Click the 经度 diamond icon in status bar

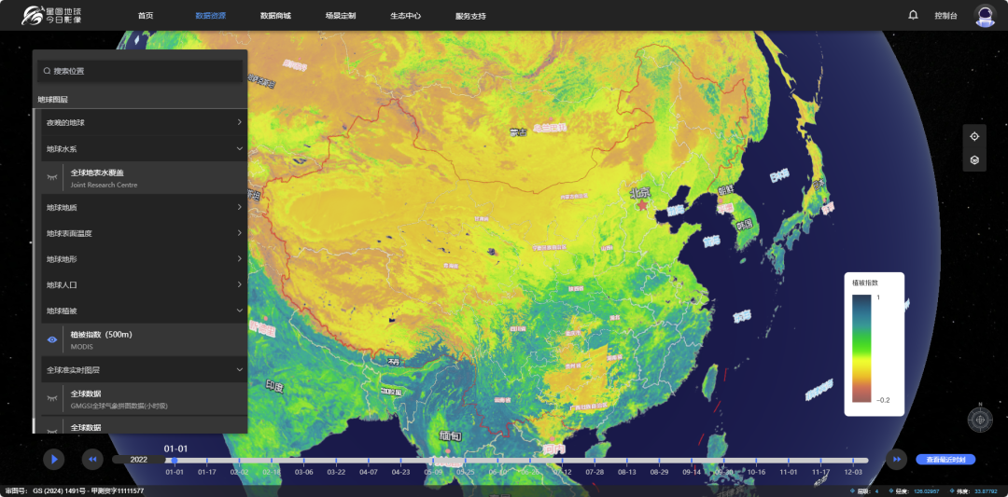tap(891, 491)
